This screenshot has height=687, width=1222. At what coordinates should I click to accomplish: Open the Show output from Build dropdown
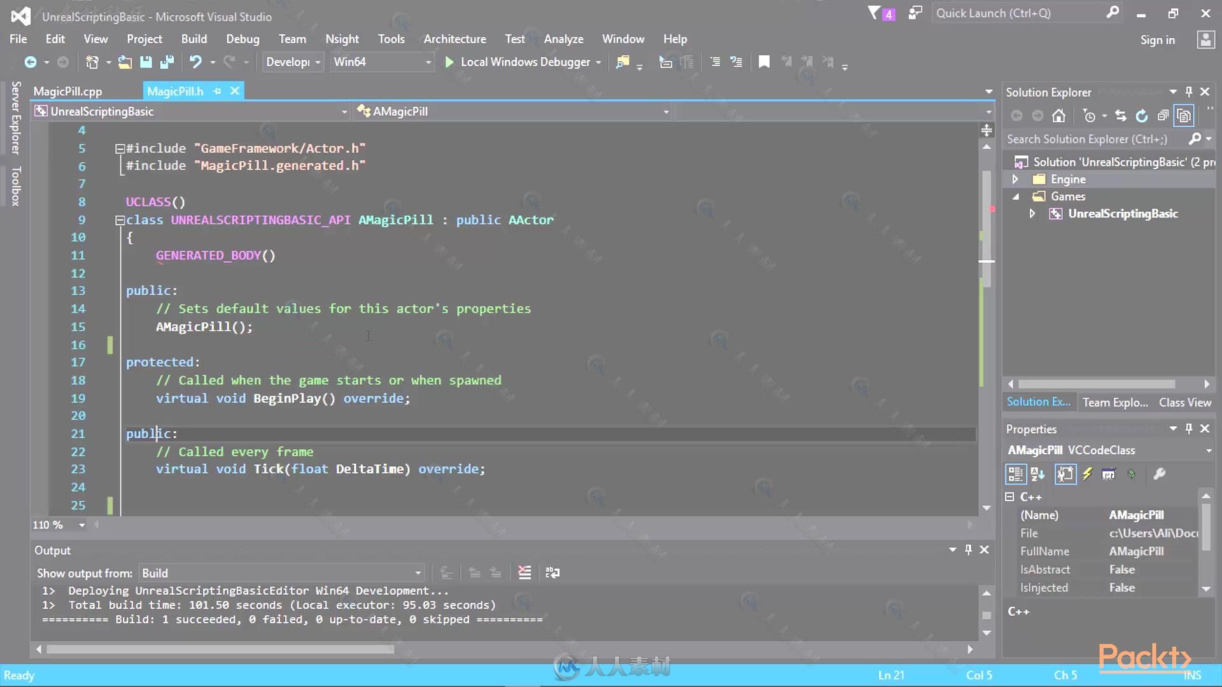281,573
